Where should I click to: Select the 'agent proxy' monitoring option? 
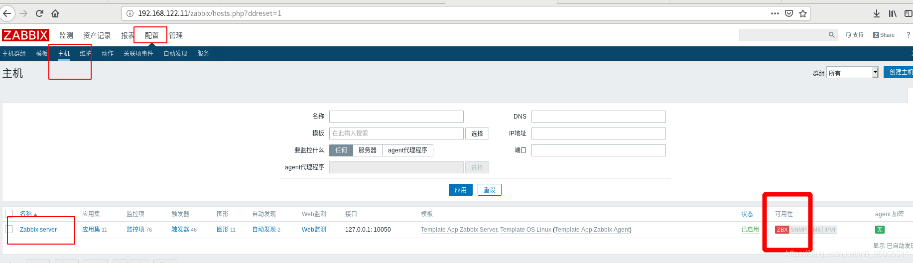click(407, 150)
